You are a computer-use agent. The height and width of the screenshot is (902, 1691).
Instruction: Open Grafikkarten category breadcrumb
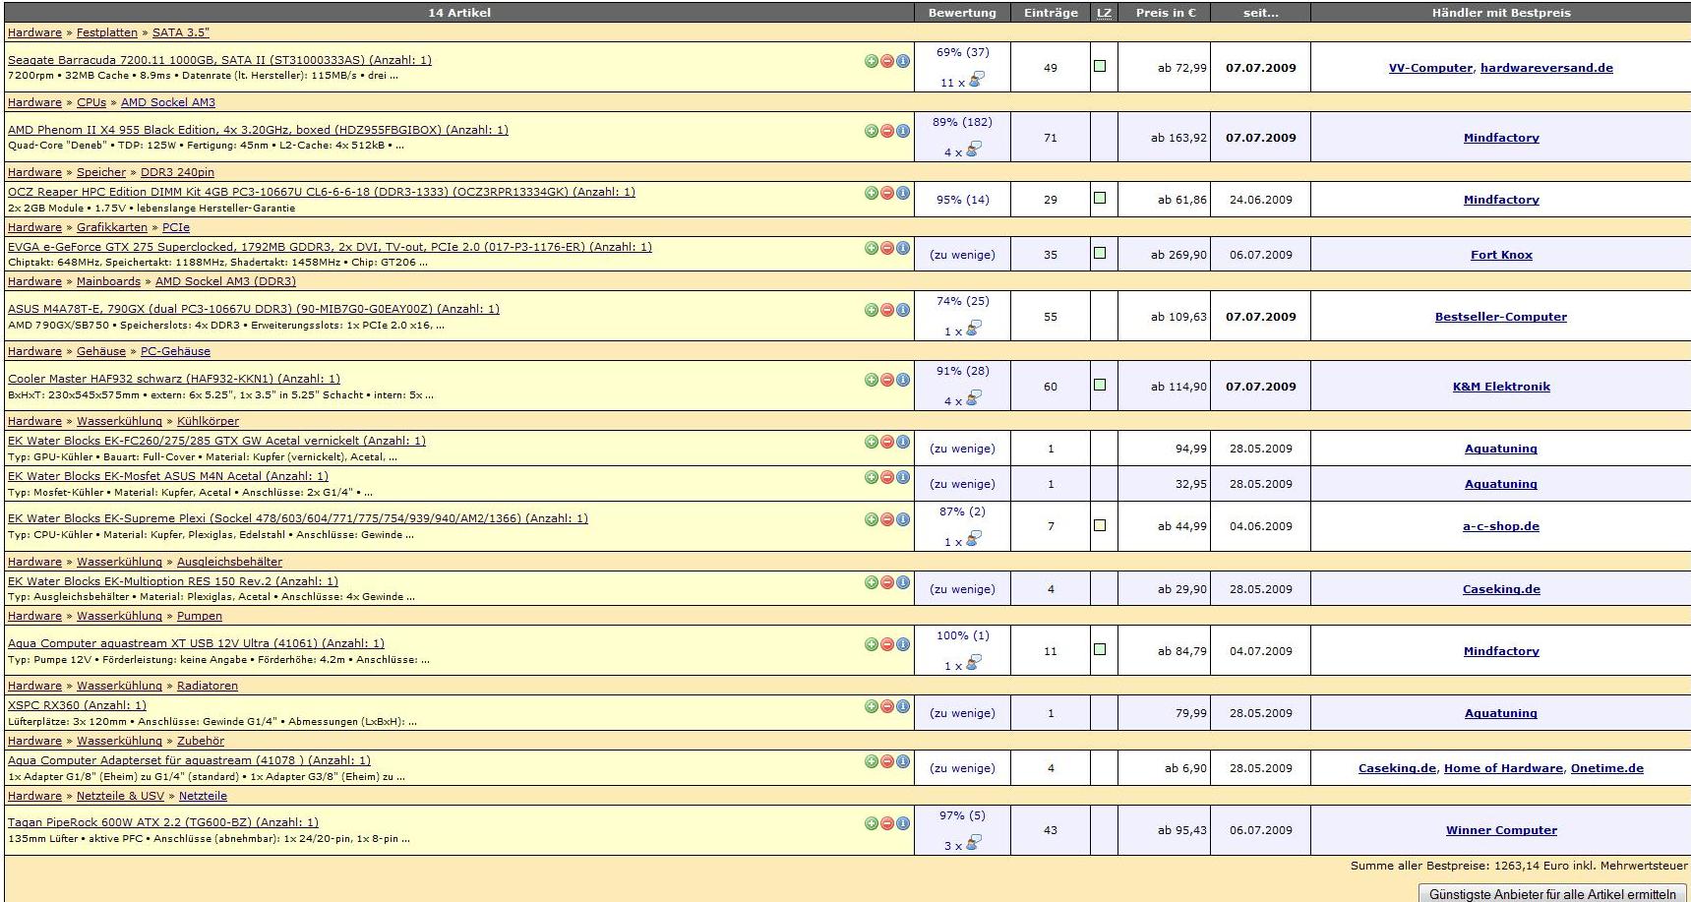pos(112,227)
